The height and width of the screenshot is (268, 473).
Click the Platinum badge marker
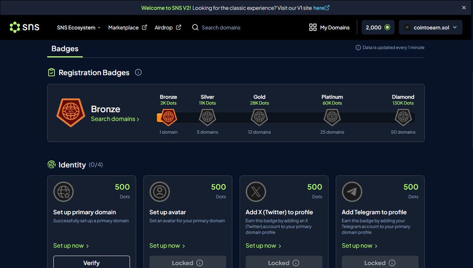332,117
